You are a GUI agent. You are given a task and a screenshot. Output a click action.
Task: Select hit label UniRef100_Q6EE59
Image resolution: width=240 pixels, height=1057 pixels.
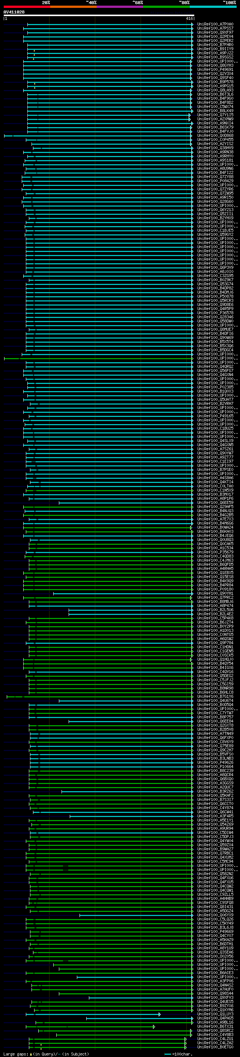pyautogui.click(x=215, y=502)
